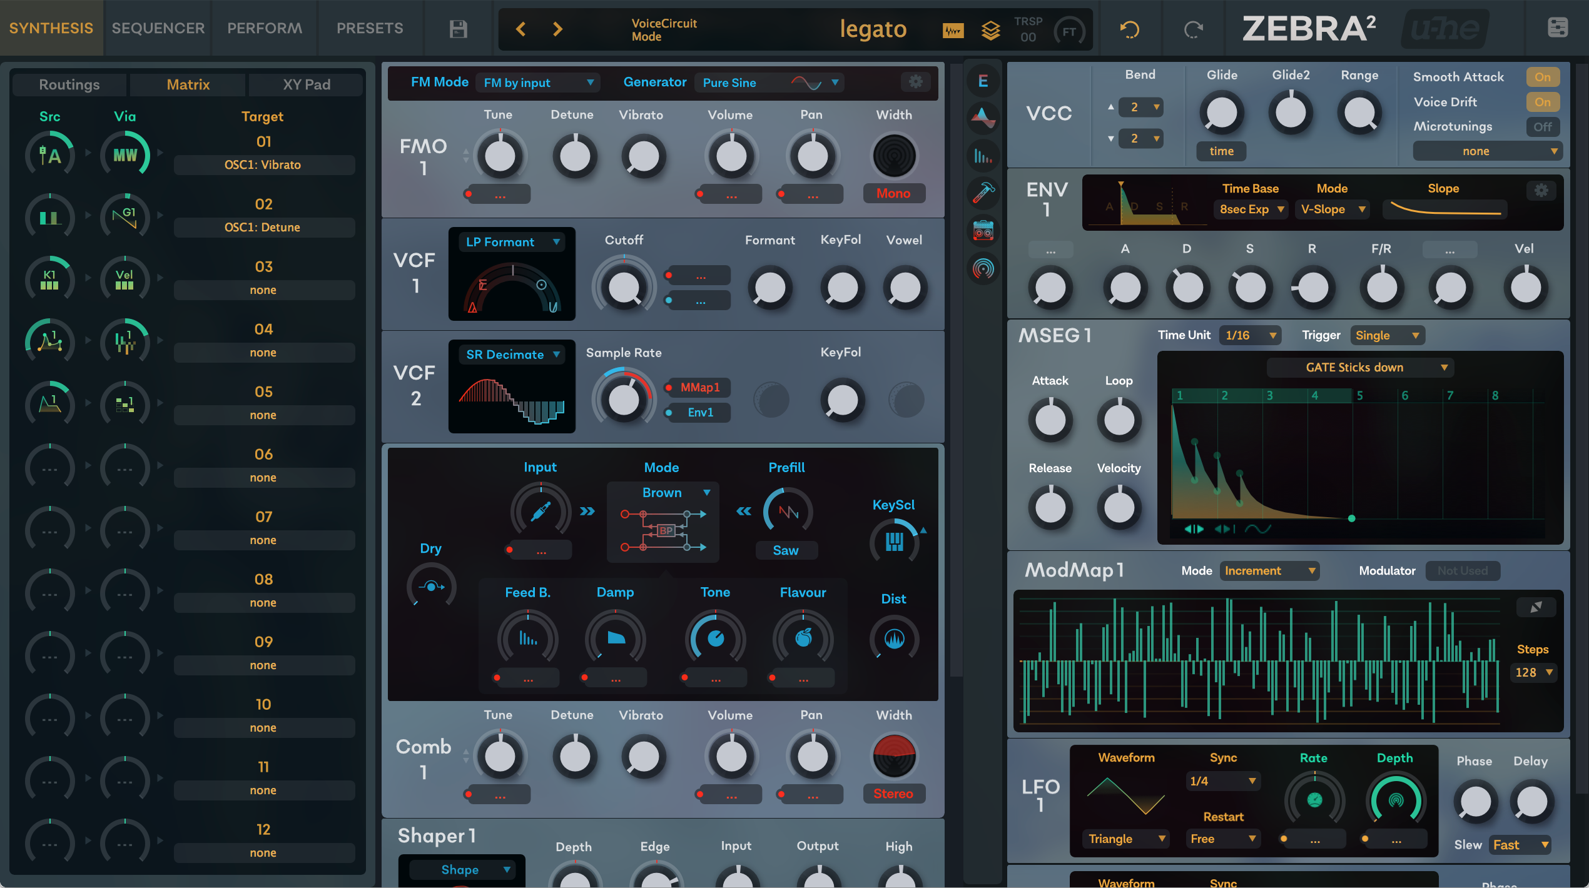Select the bar-graph icon in sidebar
This screenshot has width=1589, height=888.
[983, 156]
